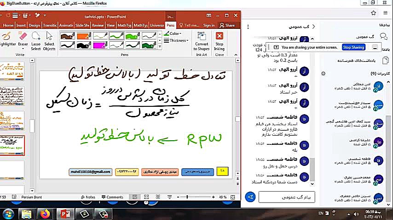The height and width of the screenshot is (220, 393).
Task: Toggle the Comments pane
Action: [112, 197]
